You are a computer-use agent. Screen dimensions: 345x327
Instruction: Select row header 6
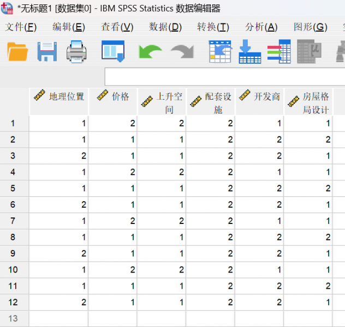(x=14, y=205)
